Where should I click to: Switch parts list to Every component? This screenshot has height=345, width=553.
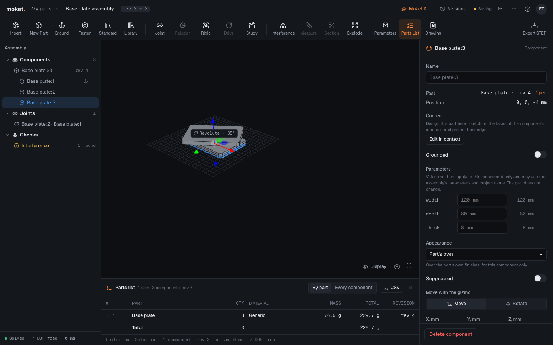pos(353,287)
